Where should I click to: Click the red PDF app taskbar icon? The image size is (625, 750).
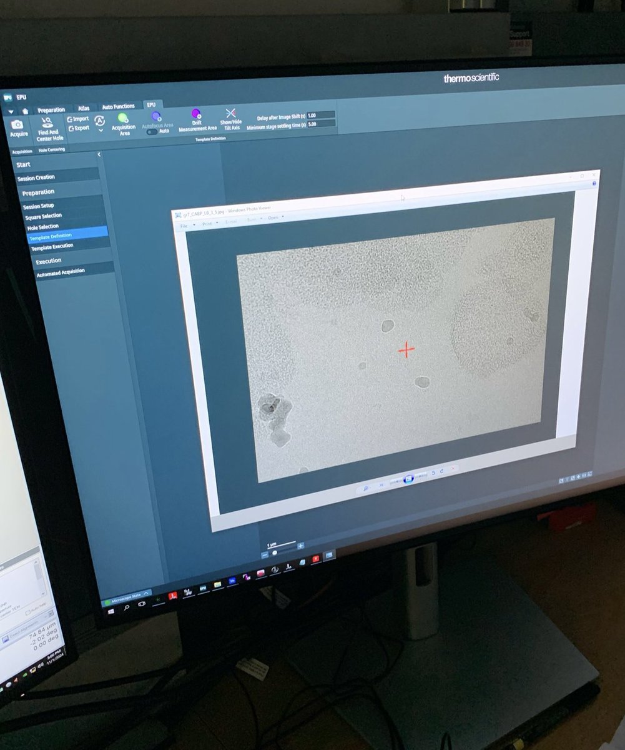click(173, 596)
